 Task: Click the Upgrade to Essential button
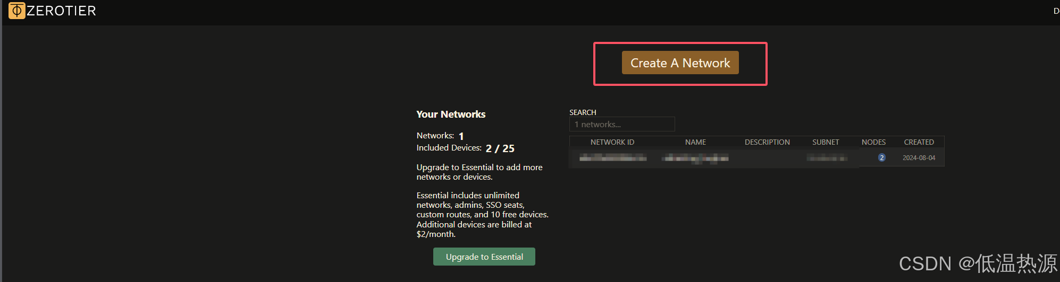(x=484, y=257)
